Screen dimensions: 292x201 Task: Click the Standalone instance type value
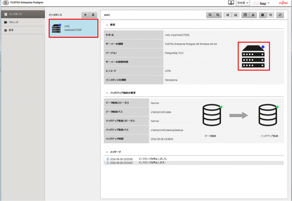coord(171,80)
